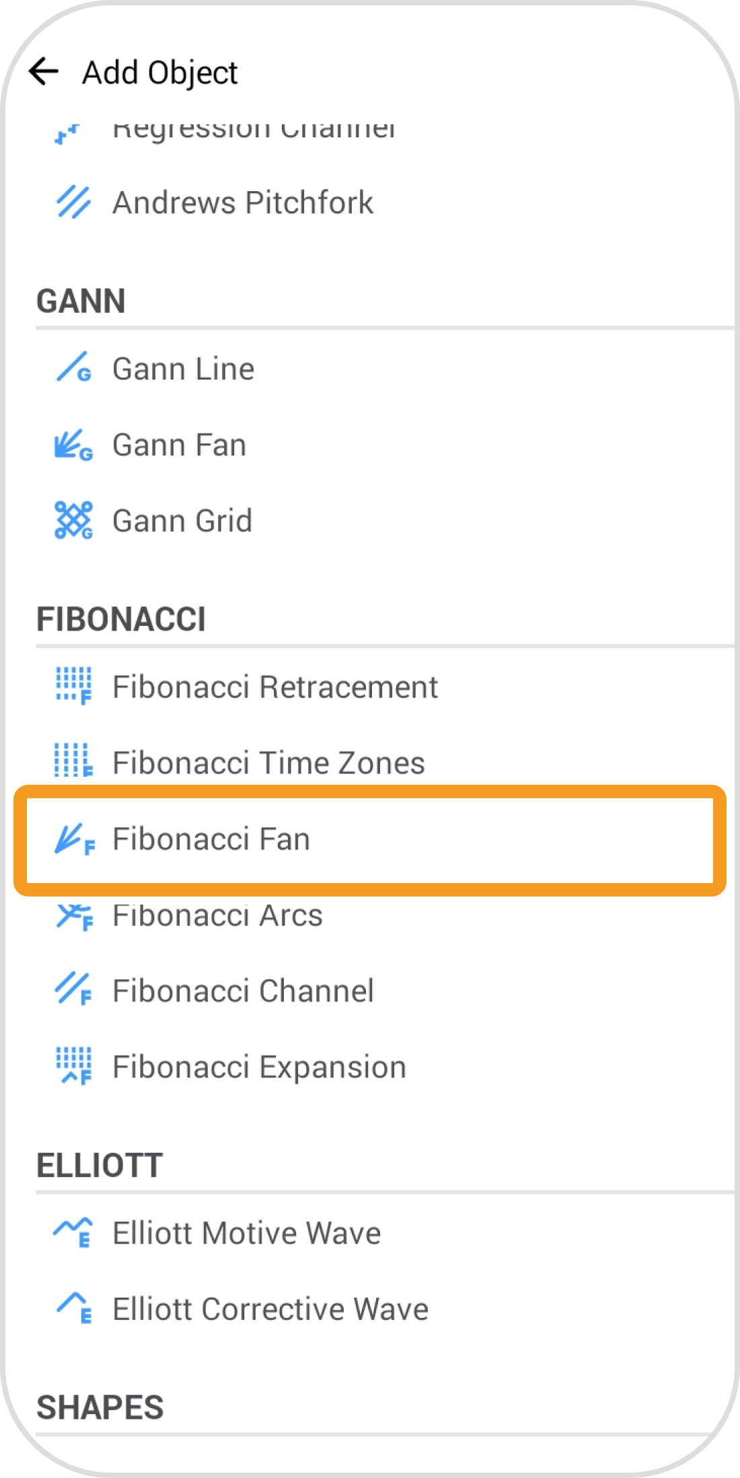Click the Andrews Pitchfork icon
740x1478 pixels.
(x=73, y=202)
